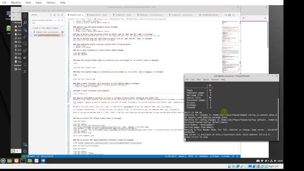Open Source Control view in VS Code
Image resolution: width=304 pixels, height=171 pixels.
[x=25, y=30]
